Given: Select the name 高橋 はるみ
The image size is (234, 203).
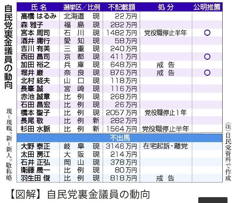Looking at the screenshot, I should tap(39, 16).
